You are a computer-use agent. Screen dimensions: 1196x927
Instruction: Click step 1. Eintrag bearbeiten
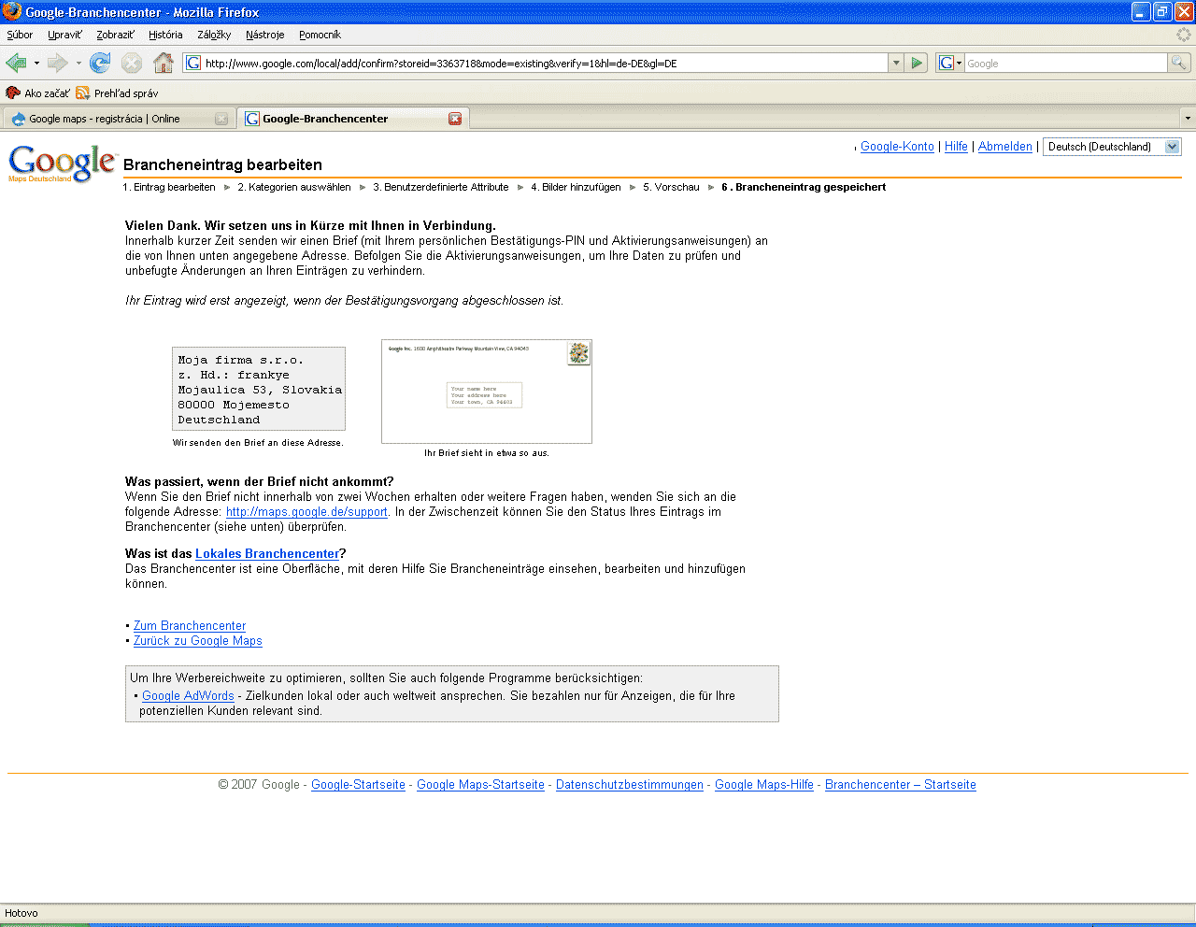(x=169, y=187)
